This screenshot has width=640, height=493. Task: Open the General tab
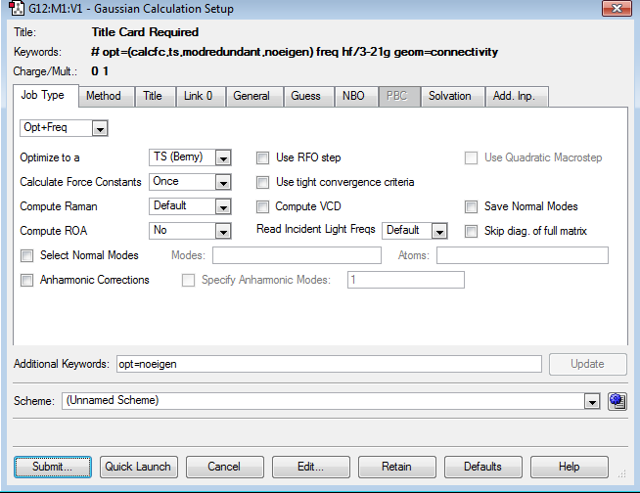(x=254, y=96)
